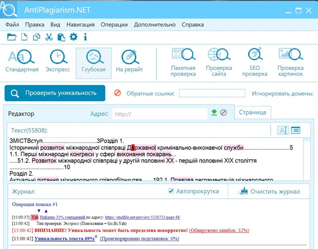
Task: Open the Вид menu
Action: pos(55,24)
